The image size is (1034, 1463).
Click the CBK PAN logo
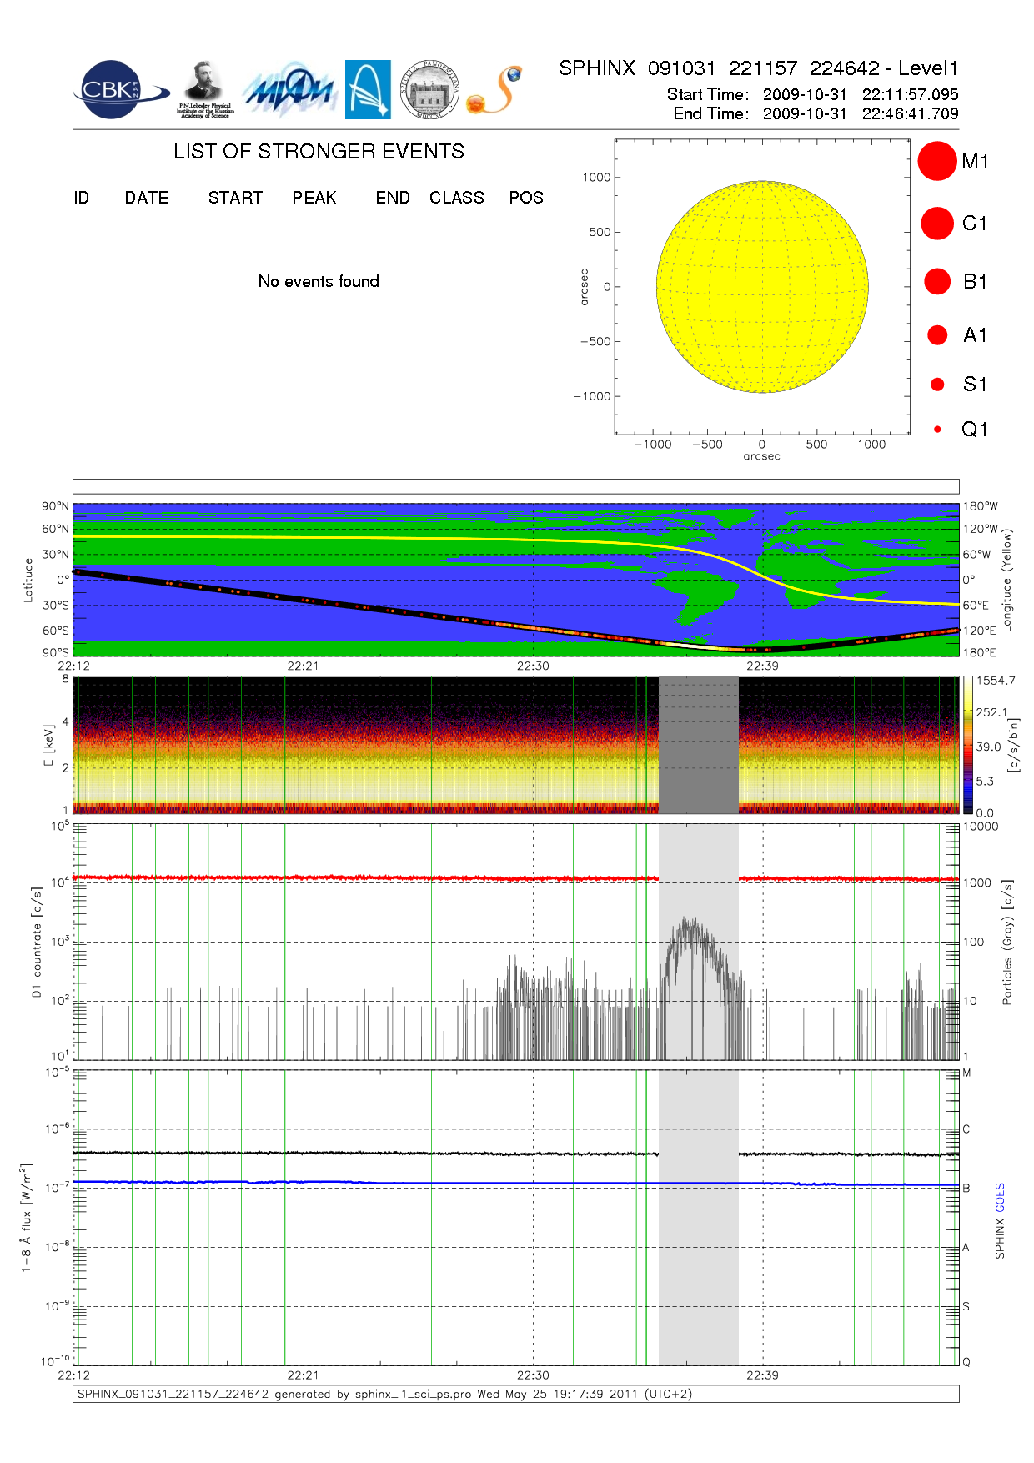[118, 90]
